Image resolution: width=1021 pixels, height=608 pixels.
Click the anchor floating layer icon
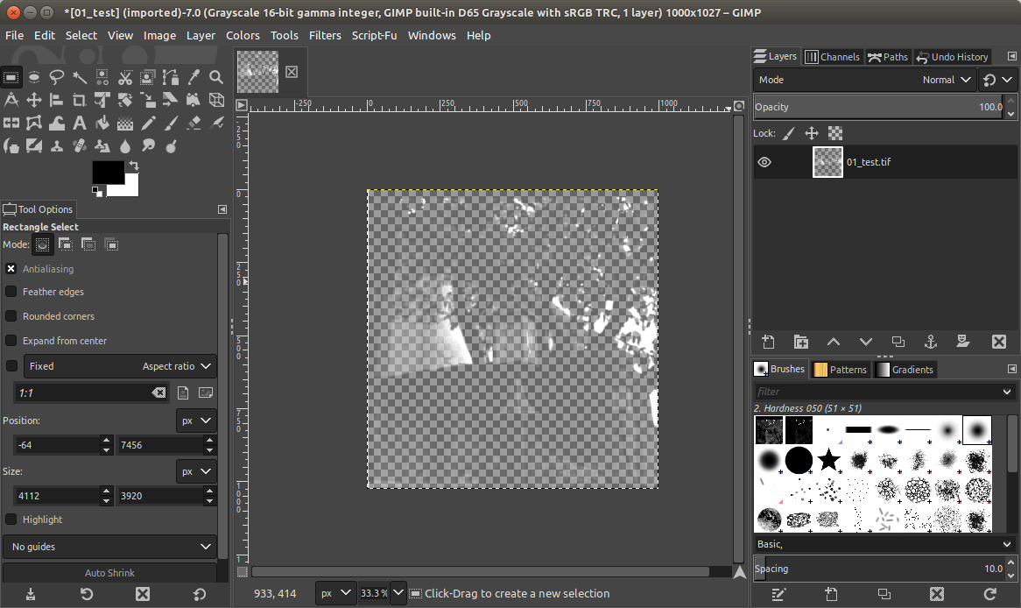click(931, 342)
